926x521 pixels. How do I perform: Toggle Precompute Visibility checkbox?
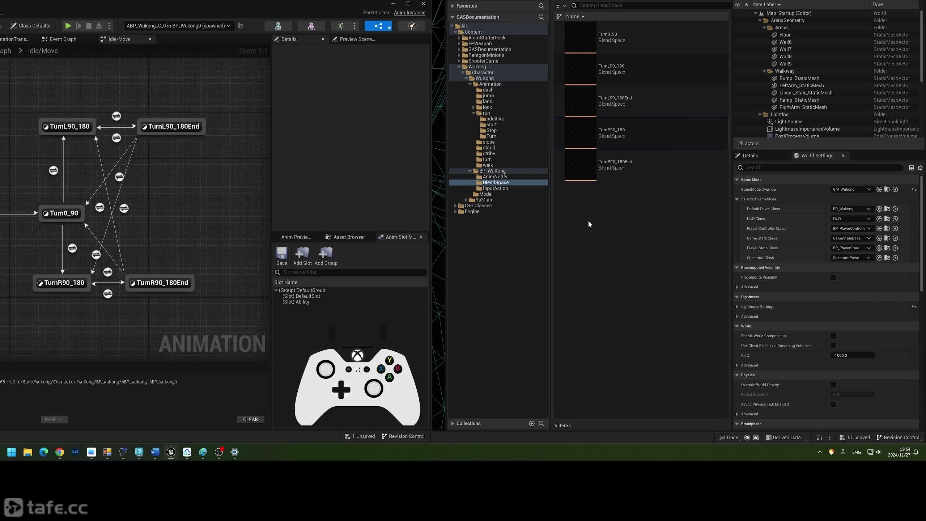[833, 278]
